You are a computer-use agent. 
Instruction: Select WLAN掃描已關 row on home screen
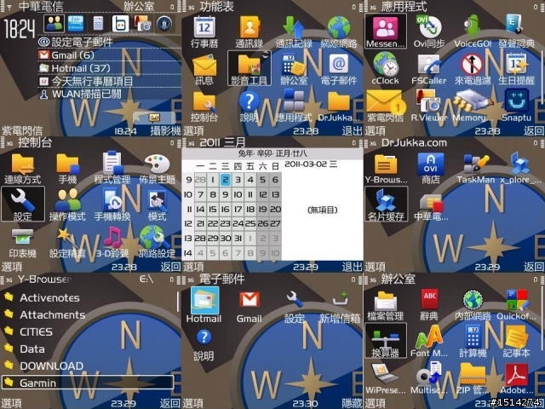tap(109, 95)
